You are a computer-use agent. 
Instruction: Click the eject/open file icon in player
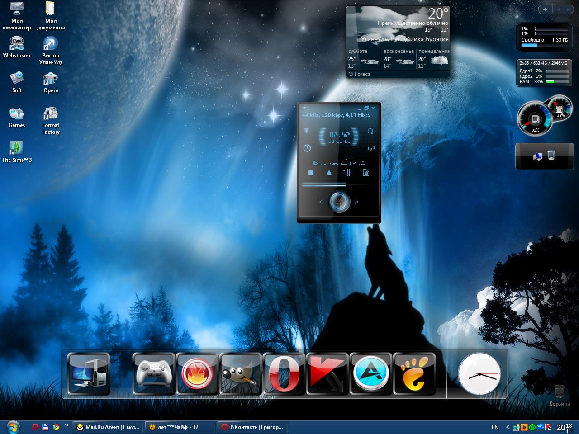[x=329, y=172]
